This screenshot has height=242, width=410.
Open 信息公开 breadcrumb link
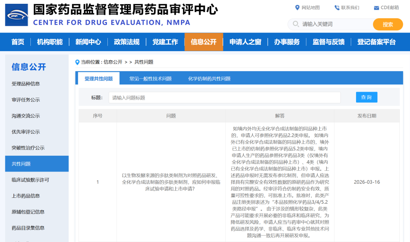(113, 62)
